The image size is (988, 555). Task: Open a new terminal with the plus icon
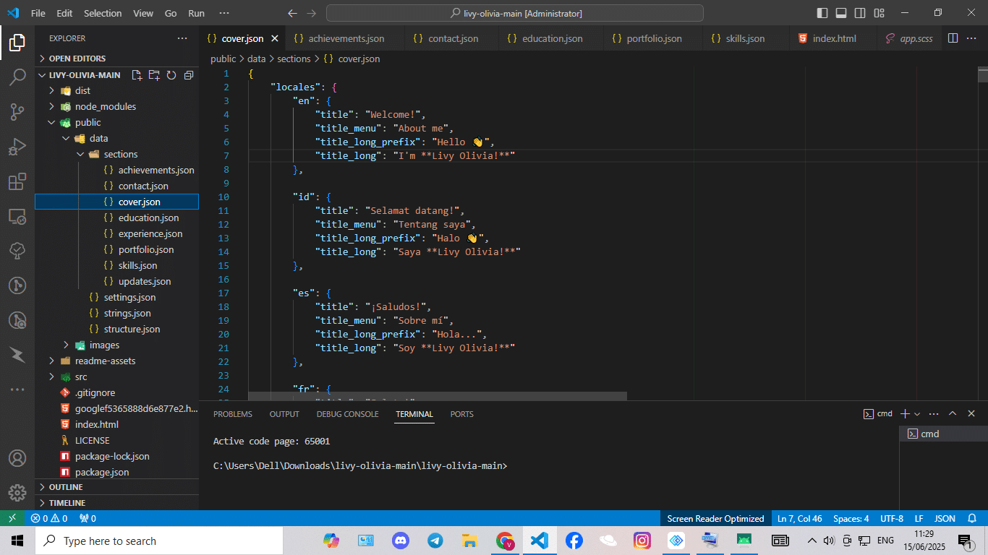[x=904, y=413]
